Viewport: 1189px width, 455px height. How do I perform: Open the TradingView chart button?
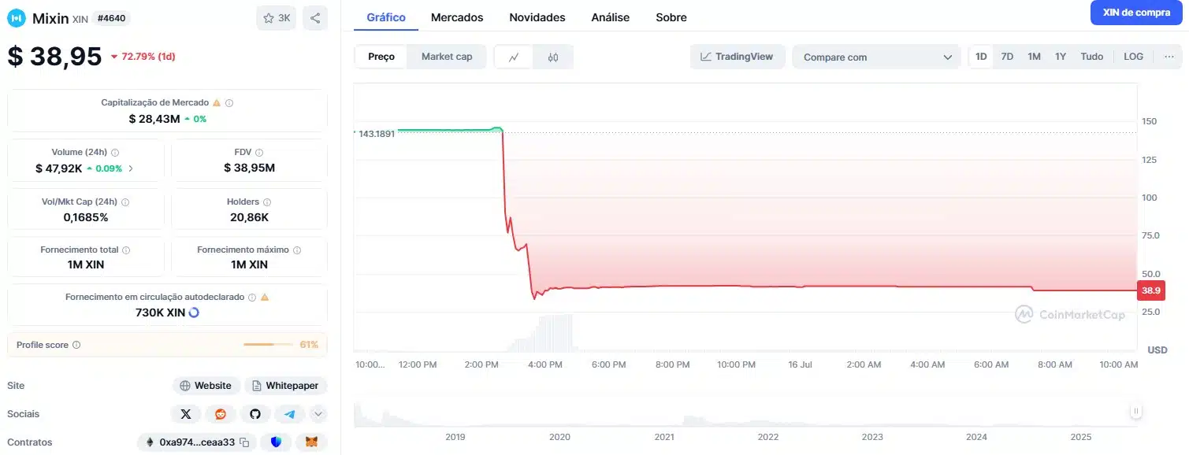click(738, 57)
